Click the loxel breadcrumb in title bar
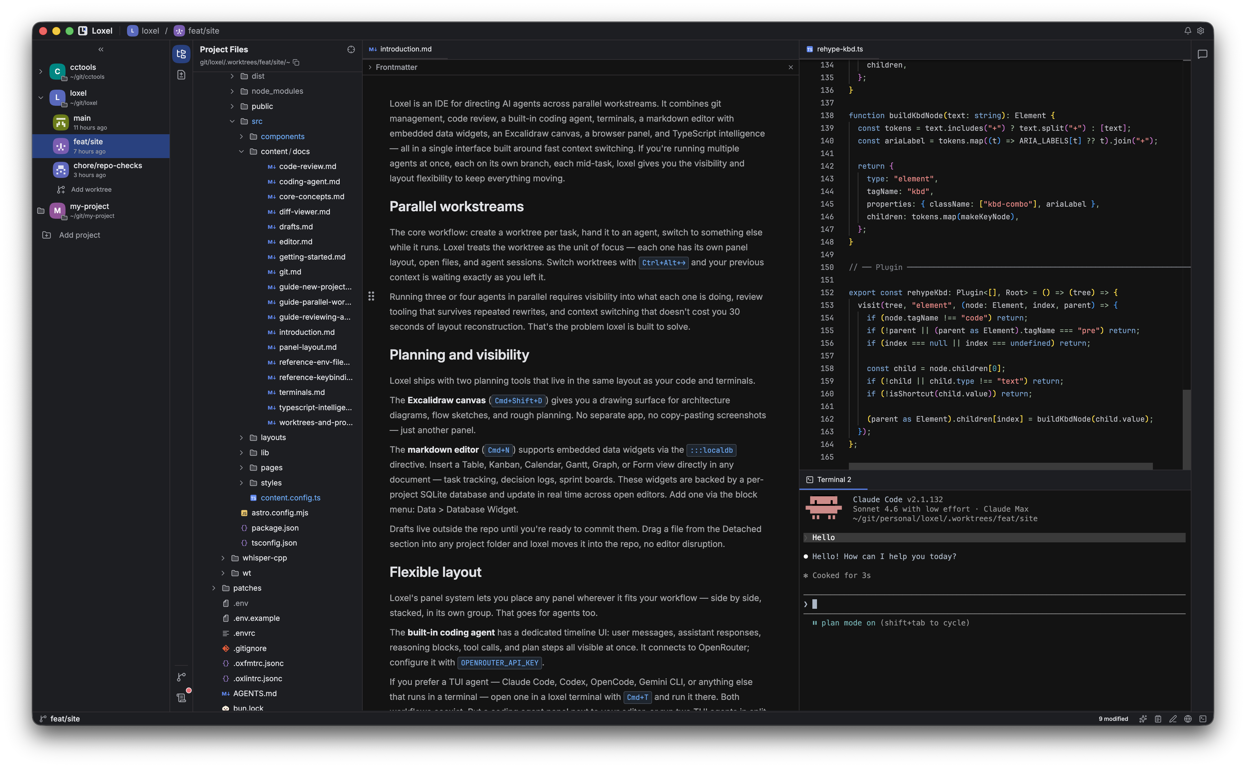The image size is (1246, 768). [x=143, y=31]
